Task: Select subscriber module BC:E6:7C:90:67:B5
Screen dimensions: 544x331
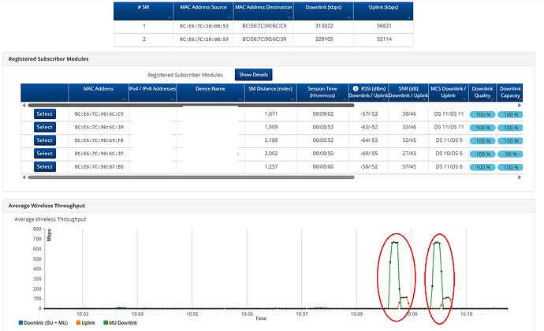Action: coord(44,167)
